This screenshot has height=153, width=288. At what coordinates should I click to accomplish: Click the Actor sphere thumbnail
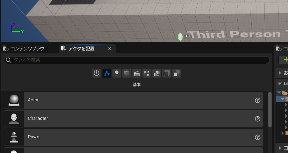[14, 100]
